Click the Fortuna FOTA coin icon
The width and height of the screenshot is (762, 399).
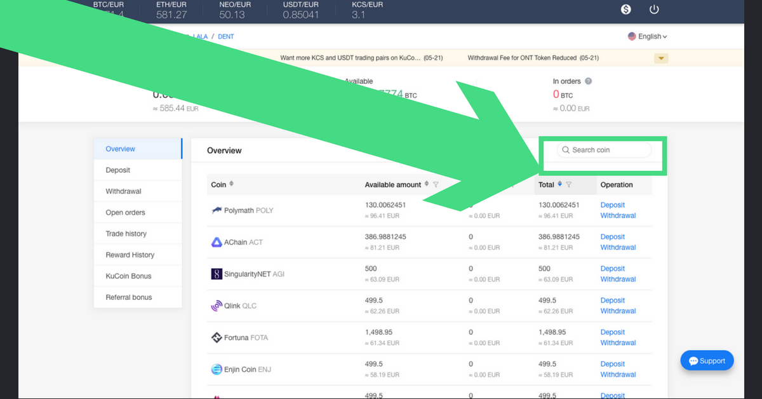click(x=217, y=337)
